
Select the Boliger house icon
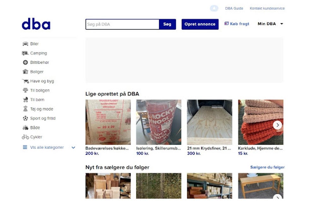tap(25, 72)
